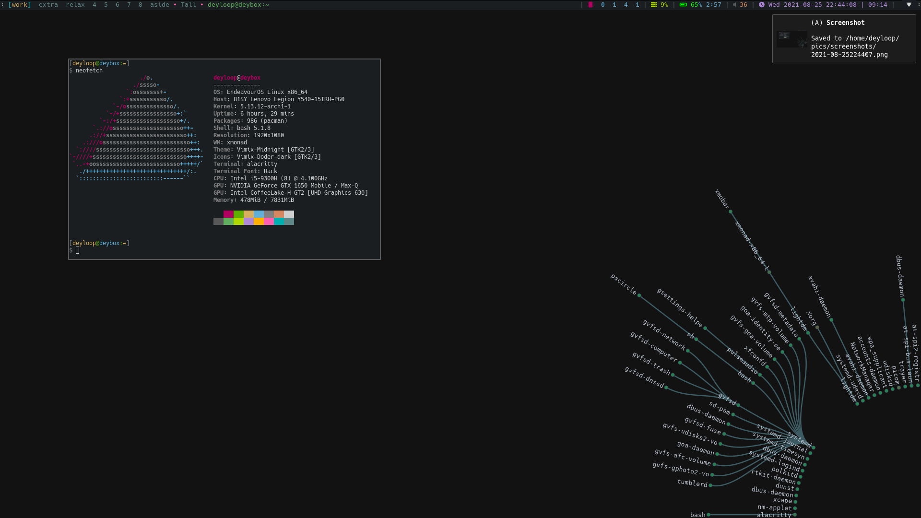Click the pscircle node dot in process tree
921x518 pixels.
(639, 295)
